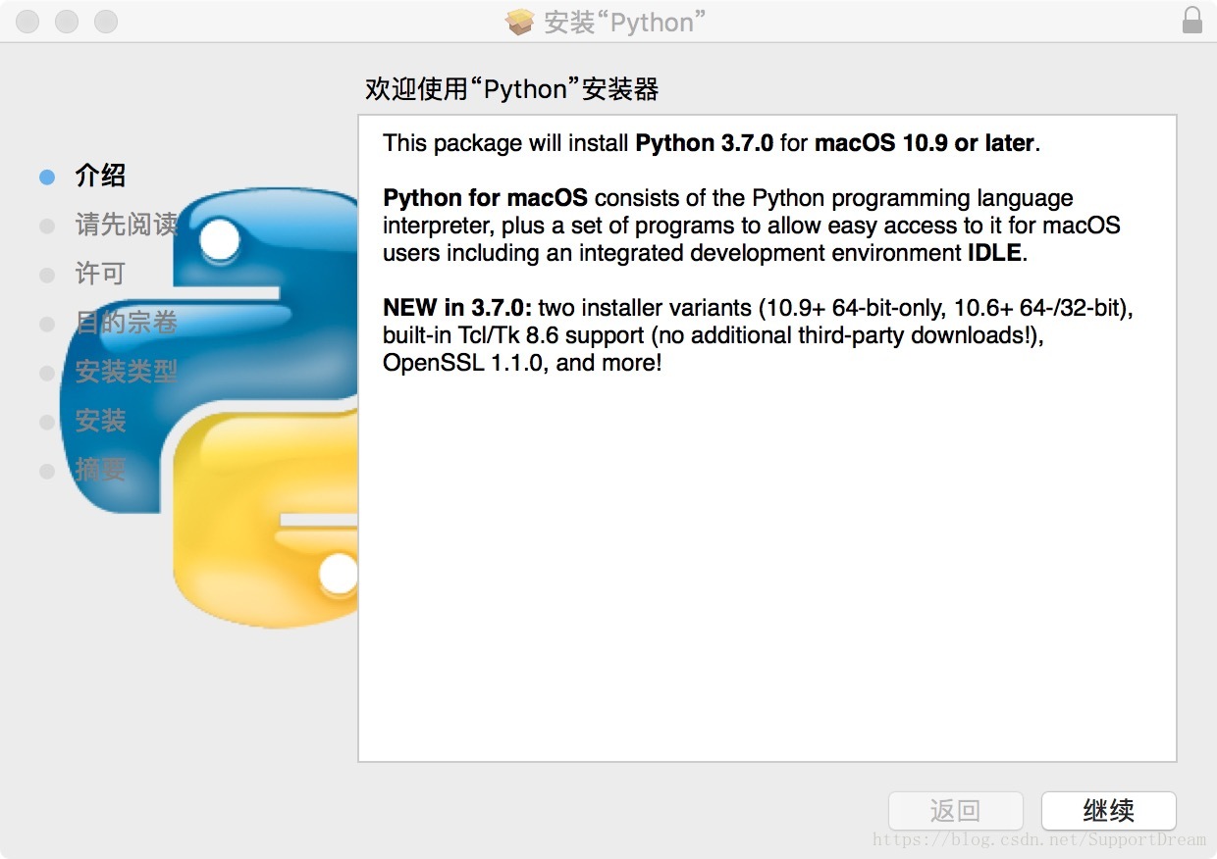Select the 介绍 step in sidebar
The image size is (1217, 859).
100,177
